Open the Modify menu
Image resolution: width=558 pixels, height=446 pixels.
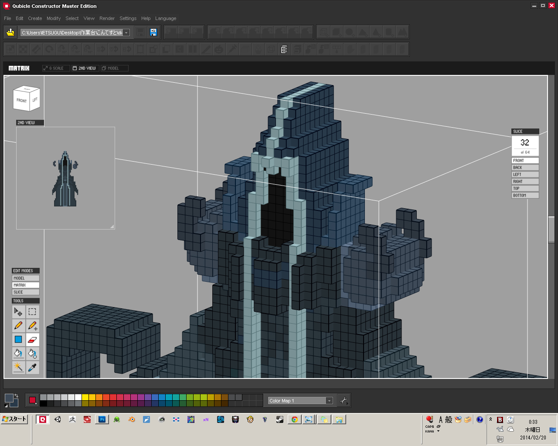pos(54,18)
